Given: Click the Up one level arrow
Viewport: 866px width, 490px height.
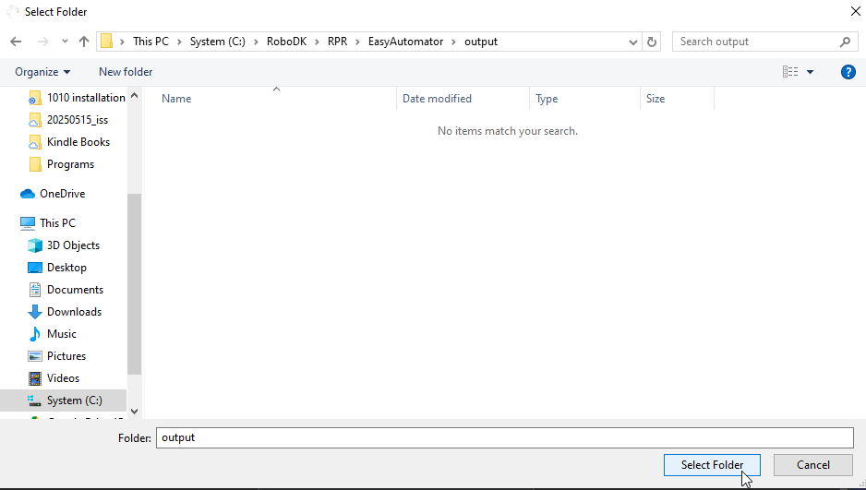Looking at the screenshot, I should click(84, 42).
